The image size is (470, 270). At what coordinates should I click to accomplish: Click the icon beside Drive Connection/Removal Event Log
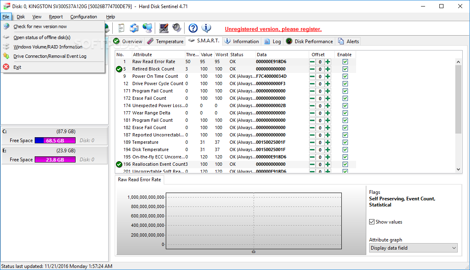coord(6,56)
